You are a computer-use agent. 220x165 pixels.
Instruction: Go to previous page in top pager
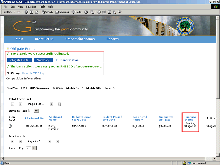tap(20, 104)
